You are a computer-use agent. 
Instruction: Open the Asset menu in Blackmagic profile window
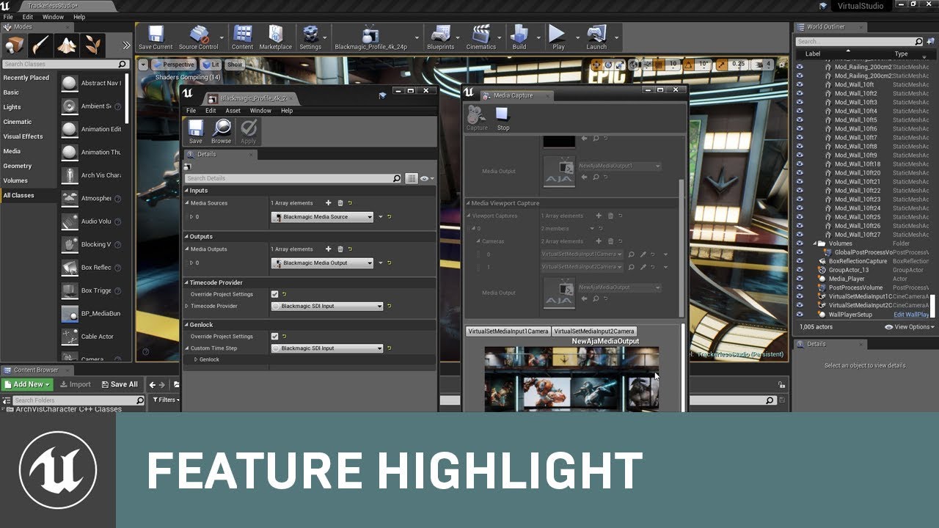tap(233, 111)
